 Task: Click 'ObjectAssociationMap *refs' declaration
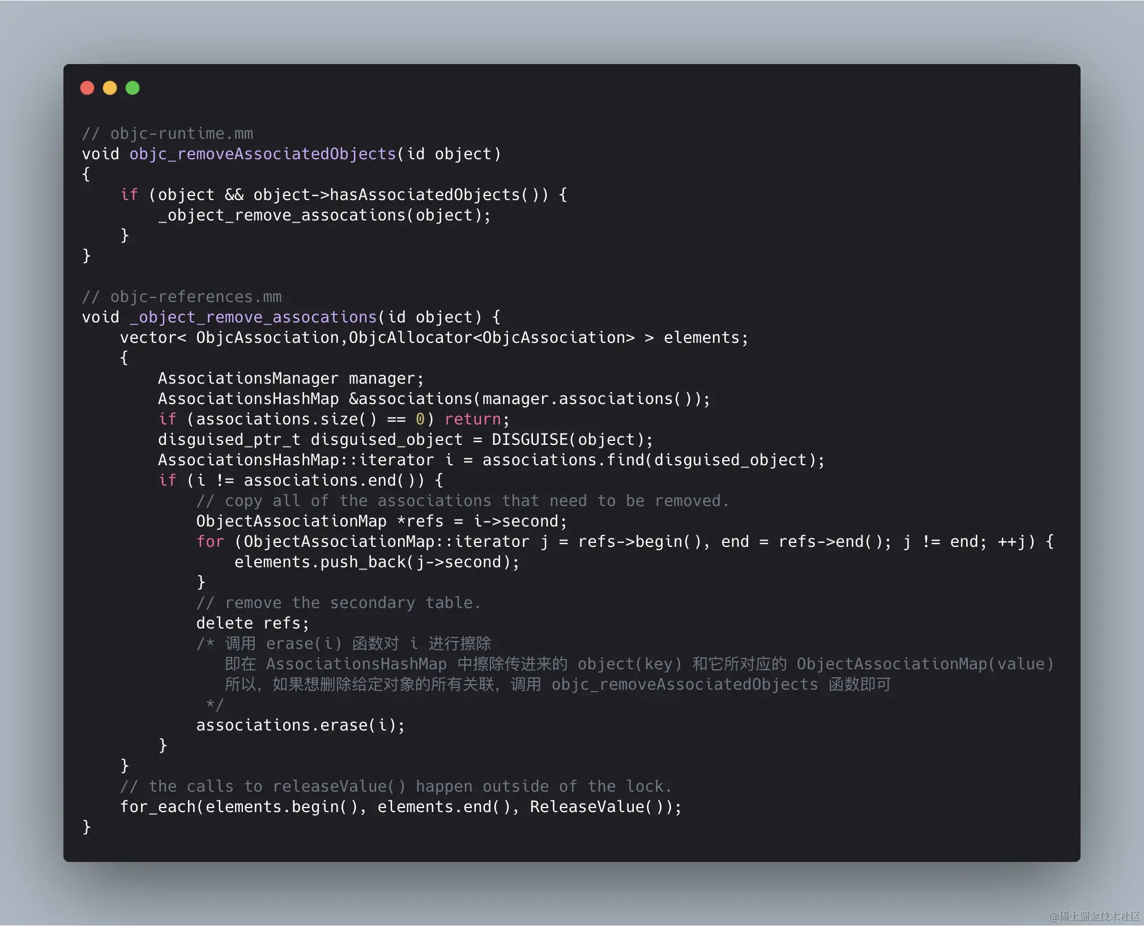tap(319, 521)
